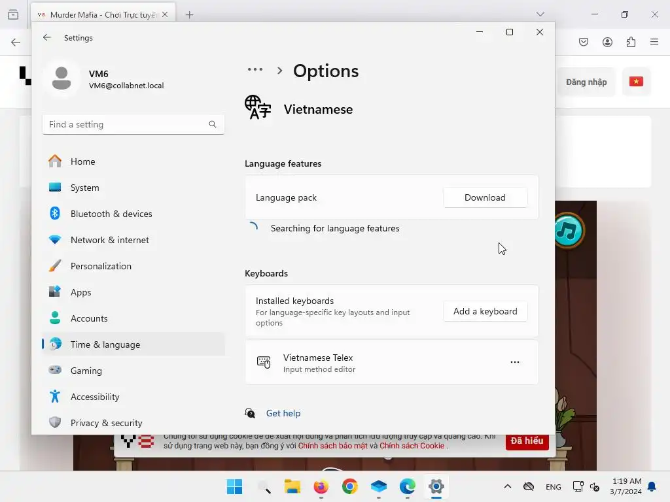Open System settings in the sidebar
670x502 pixels.
click(x=133, y=188)
